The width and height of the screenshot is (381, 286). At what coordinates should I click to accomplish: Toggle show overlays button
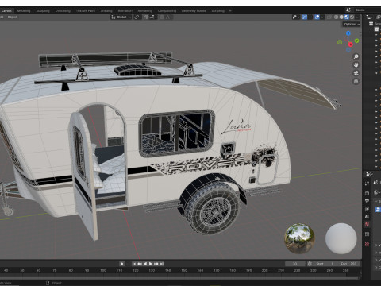tap(317, 17)
